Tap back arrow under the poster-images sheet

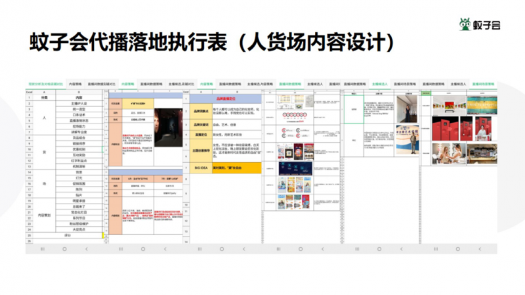[x=322, y=249]
